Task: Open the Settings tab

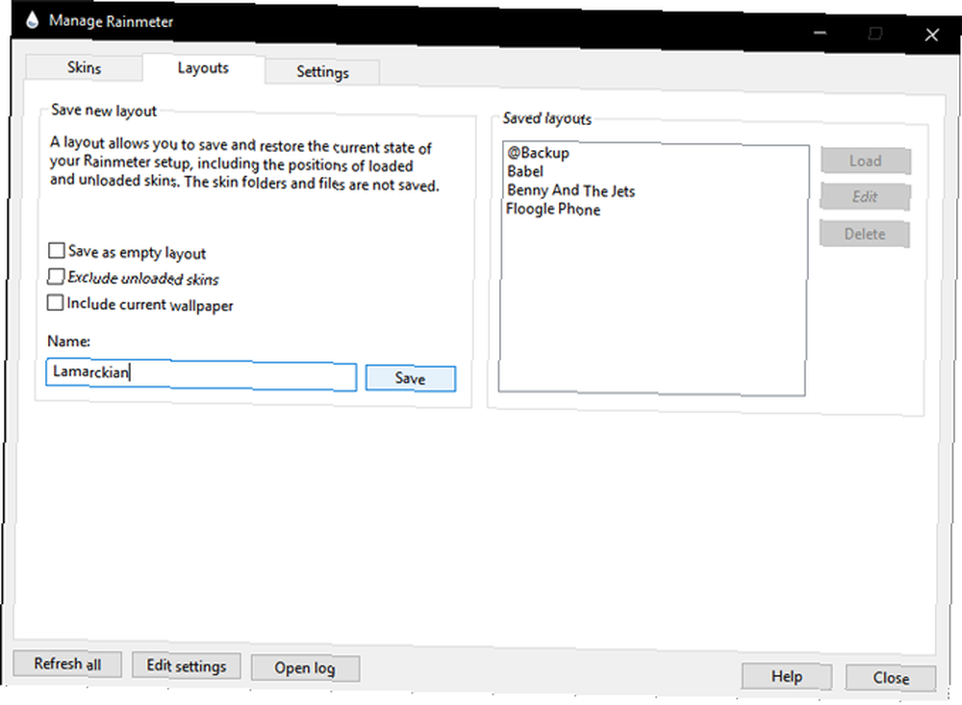Action: (322, 72)
